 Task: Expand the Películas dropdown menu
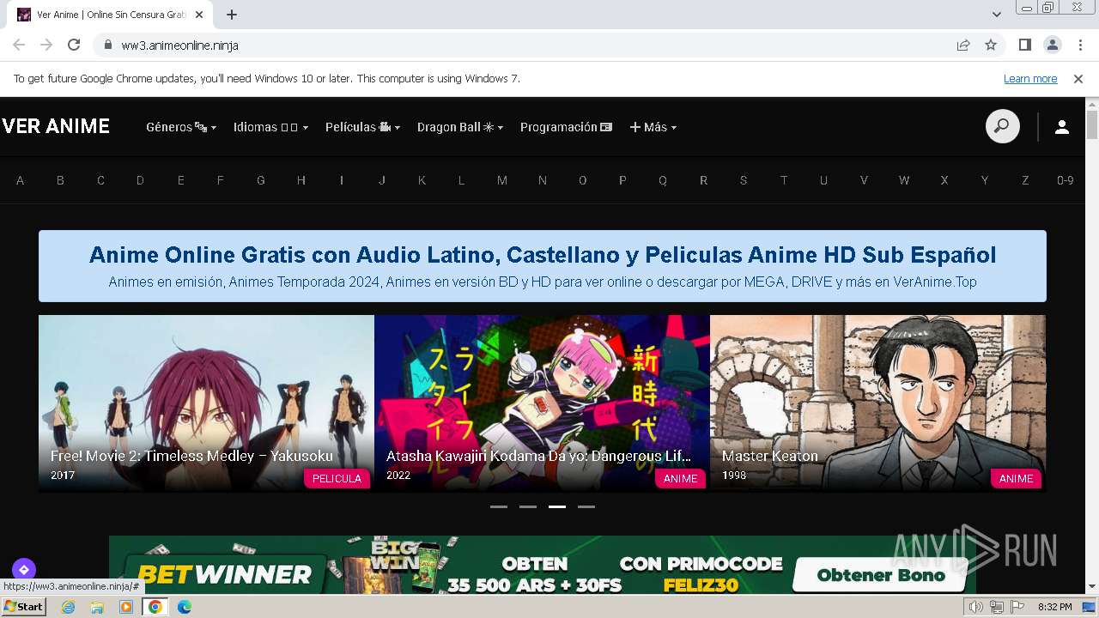362,127
